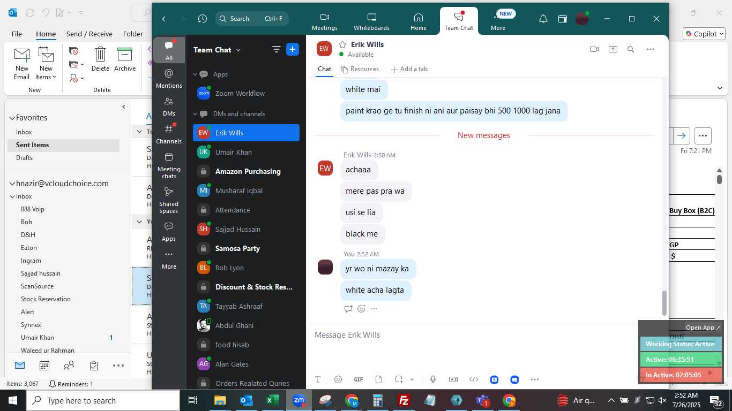Open the File menu in Outlook

click(17, 34)
